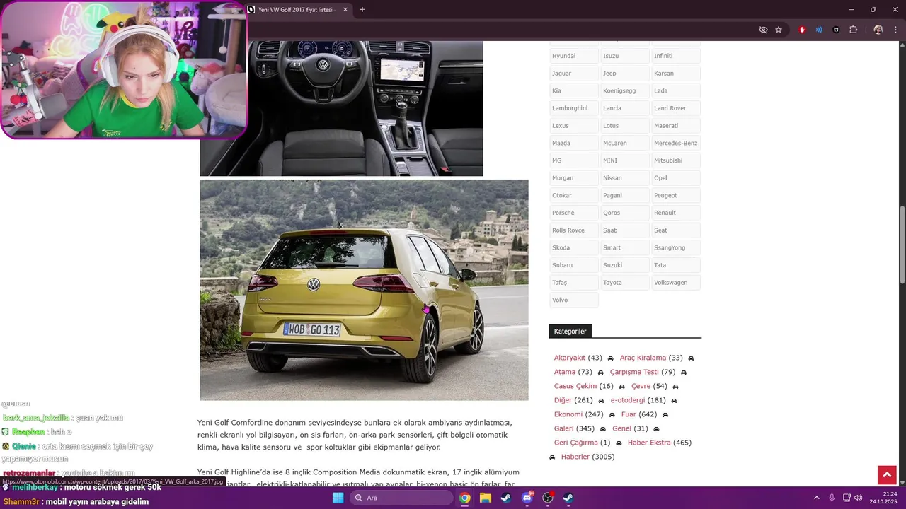This screenshot has height=509, width=906.
Task: Select the Hyundai brand button
Action: coord(574,56)
